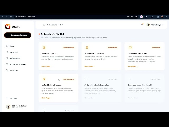This screenshot has width=169, height=127.
Task: Go to Assignments in the sidebar
Action: point(15,58)
